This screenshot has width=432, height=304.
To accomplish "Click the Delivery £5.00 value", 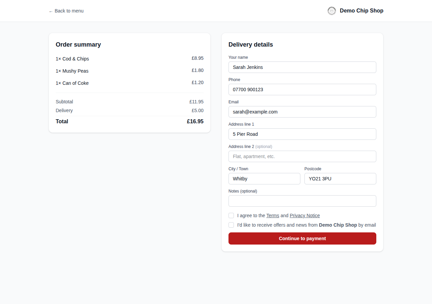I will [x=197, y=110].
